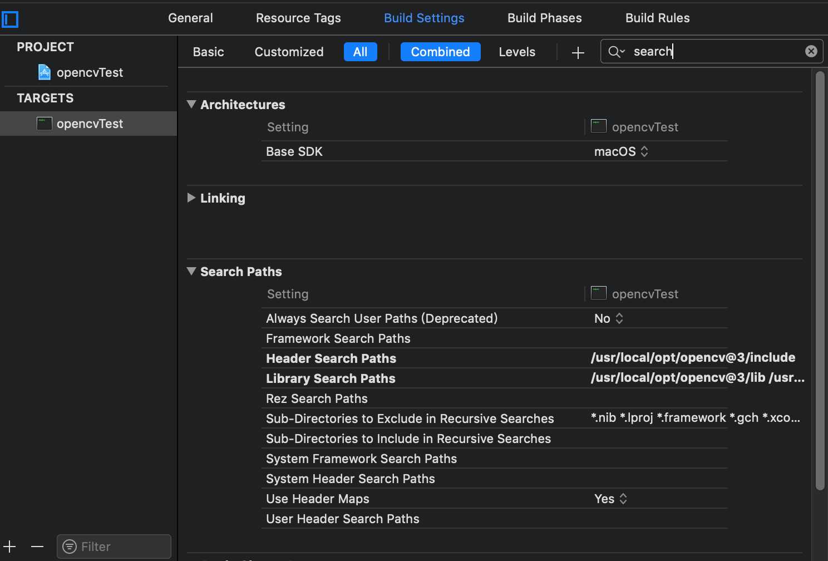
Task: Open search options magnifier menu
Action: [617, 52]
